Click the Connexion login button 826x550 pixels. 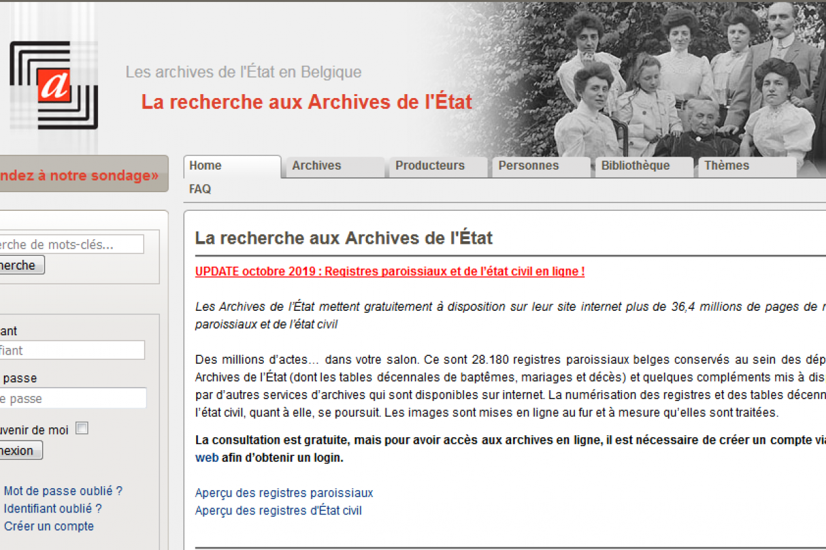pyautogui.click(x=21, y=450)
